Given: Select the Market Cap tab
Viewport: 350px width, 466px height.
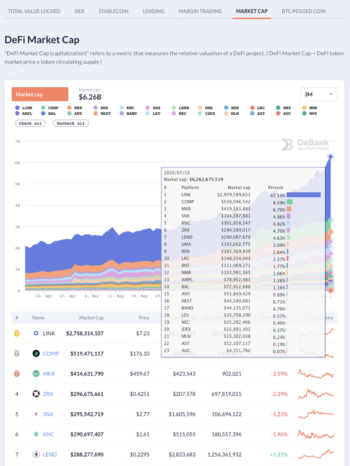Looking at the screenshot, I should pos(252,11).
